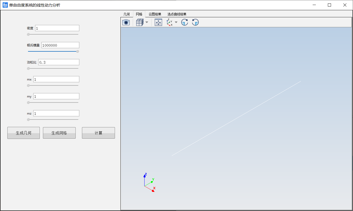Click the 生成网格 button
Viewport: 353px width, 211px height.
pos(59,133)
